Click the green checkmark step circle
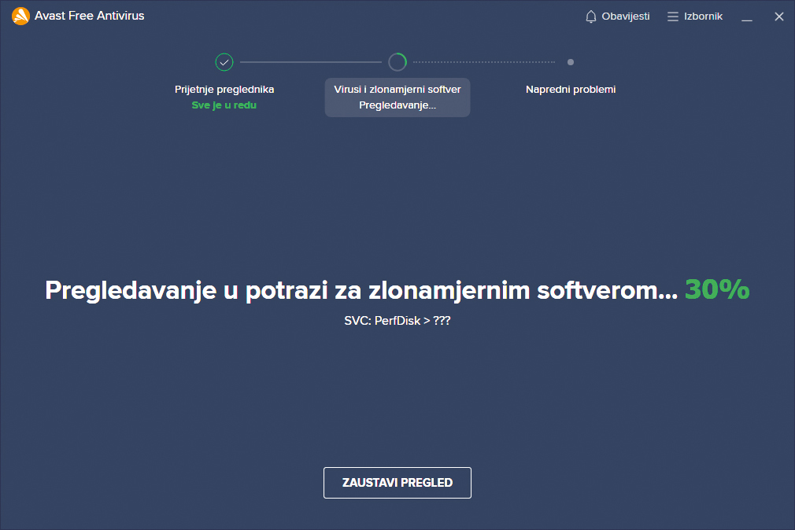The height and width of the screenshot is (530, 795). pyautogui.click(x=224, y=62)
